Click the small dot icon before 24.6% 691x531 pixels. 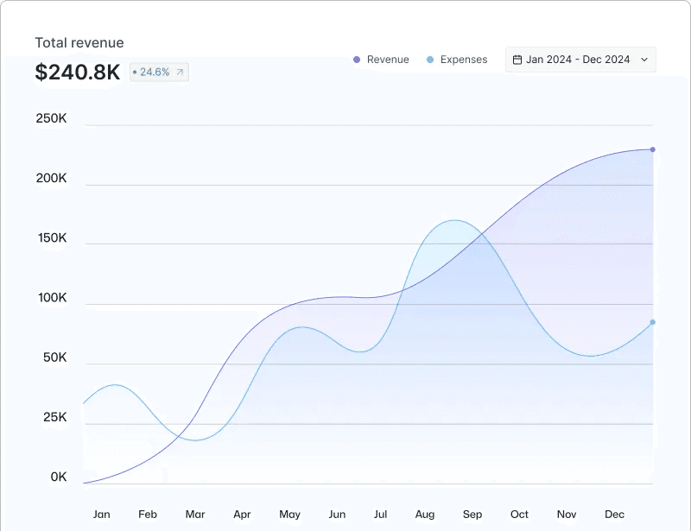[x=135, y=73]
